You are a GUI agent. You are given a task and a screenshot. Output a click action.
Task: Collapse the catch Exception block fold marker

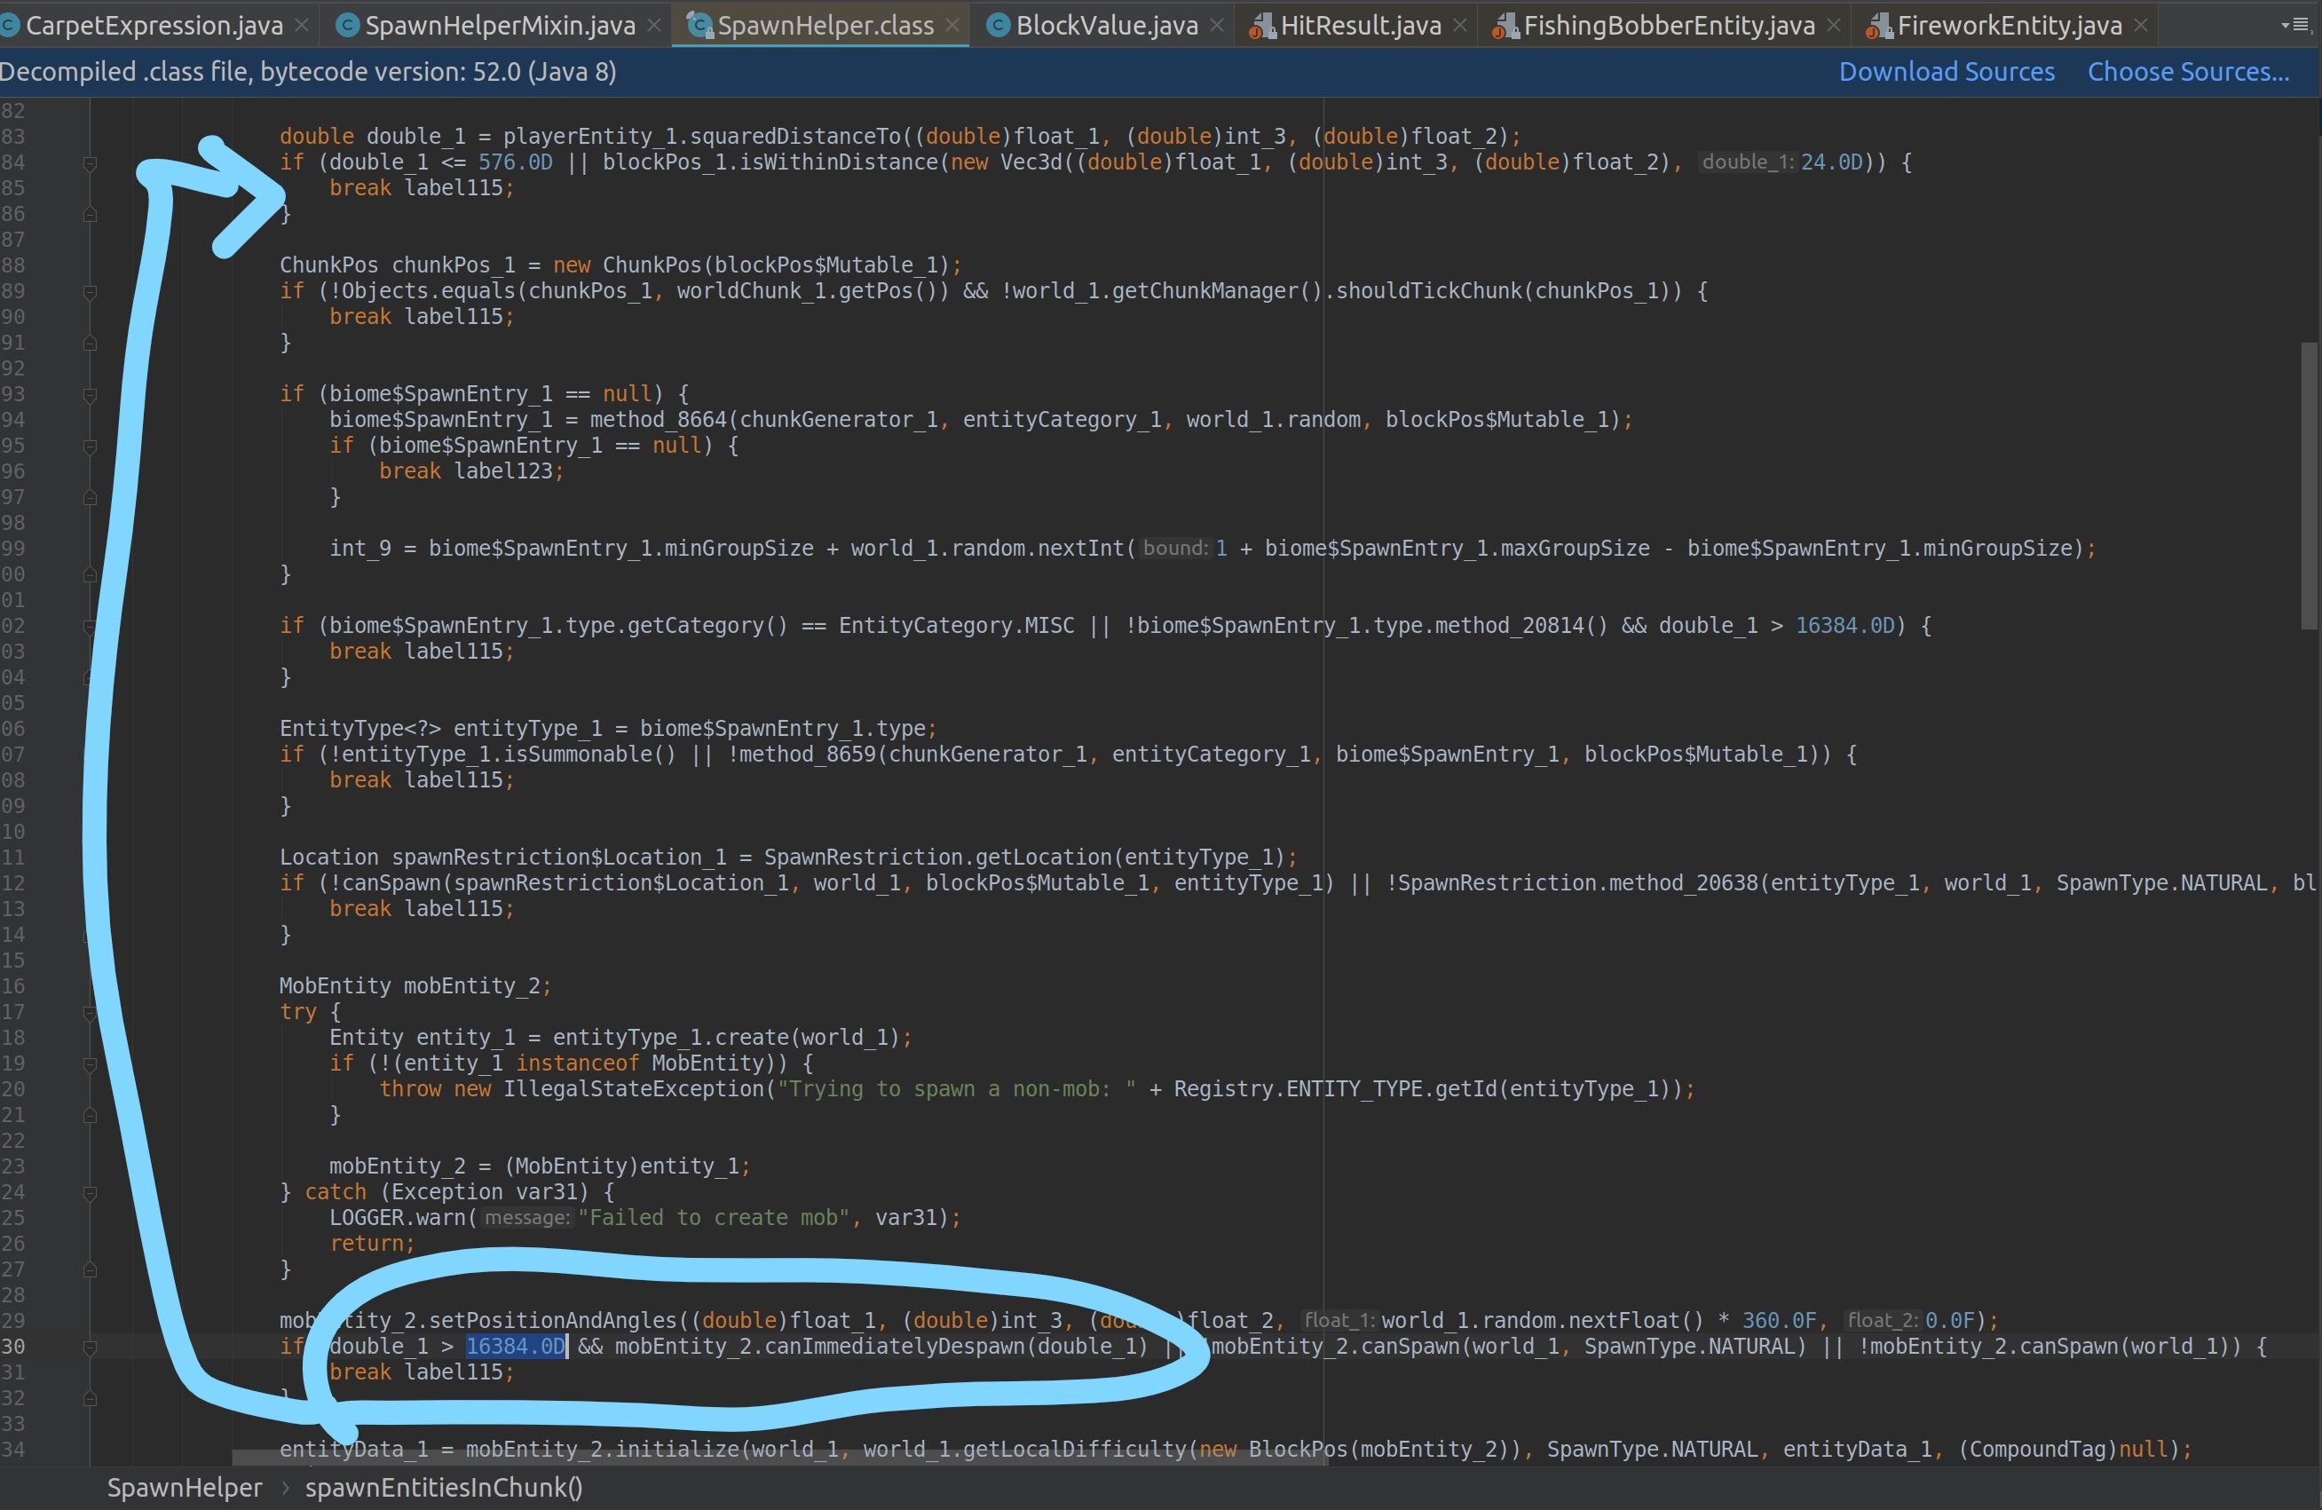90,1193
